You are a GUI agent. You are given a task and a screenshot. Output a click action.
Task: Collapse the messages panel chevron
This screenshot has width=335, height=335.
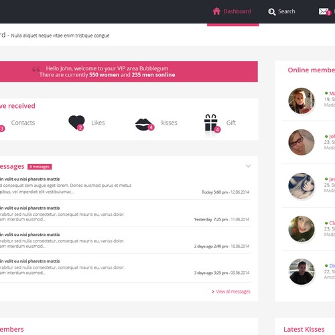(x=248, y=166)
